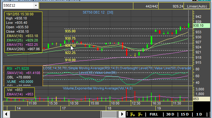The height and width of the screenshot is (118, 212).
Task: Open the S50Z12 symbol dropdown arrow
Action: [36, 6]
